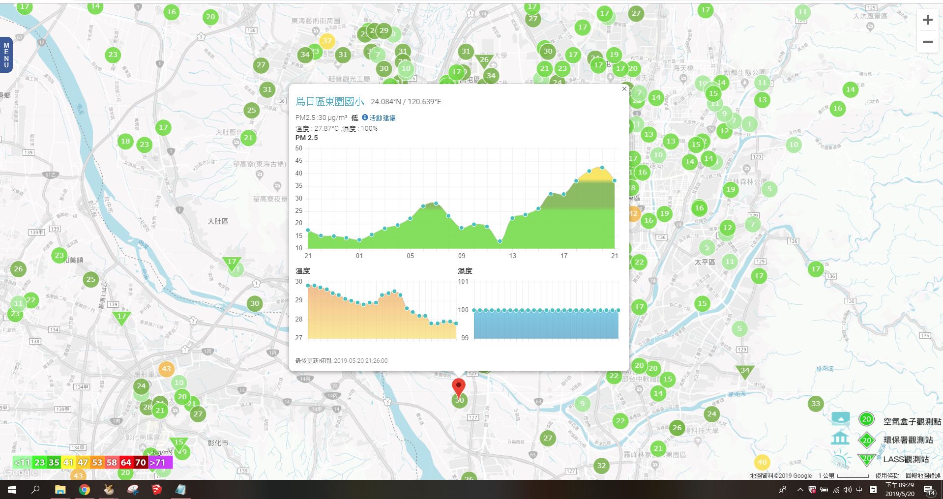
Task: Open Chrome from the taskbar
Action: click(x=85, y=490)
